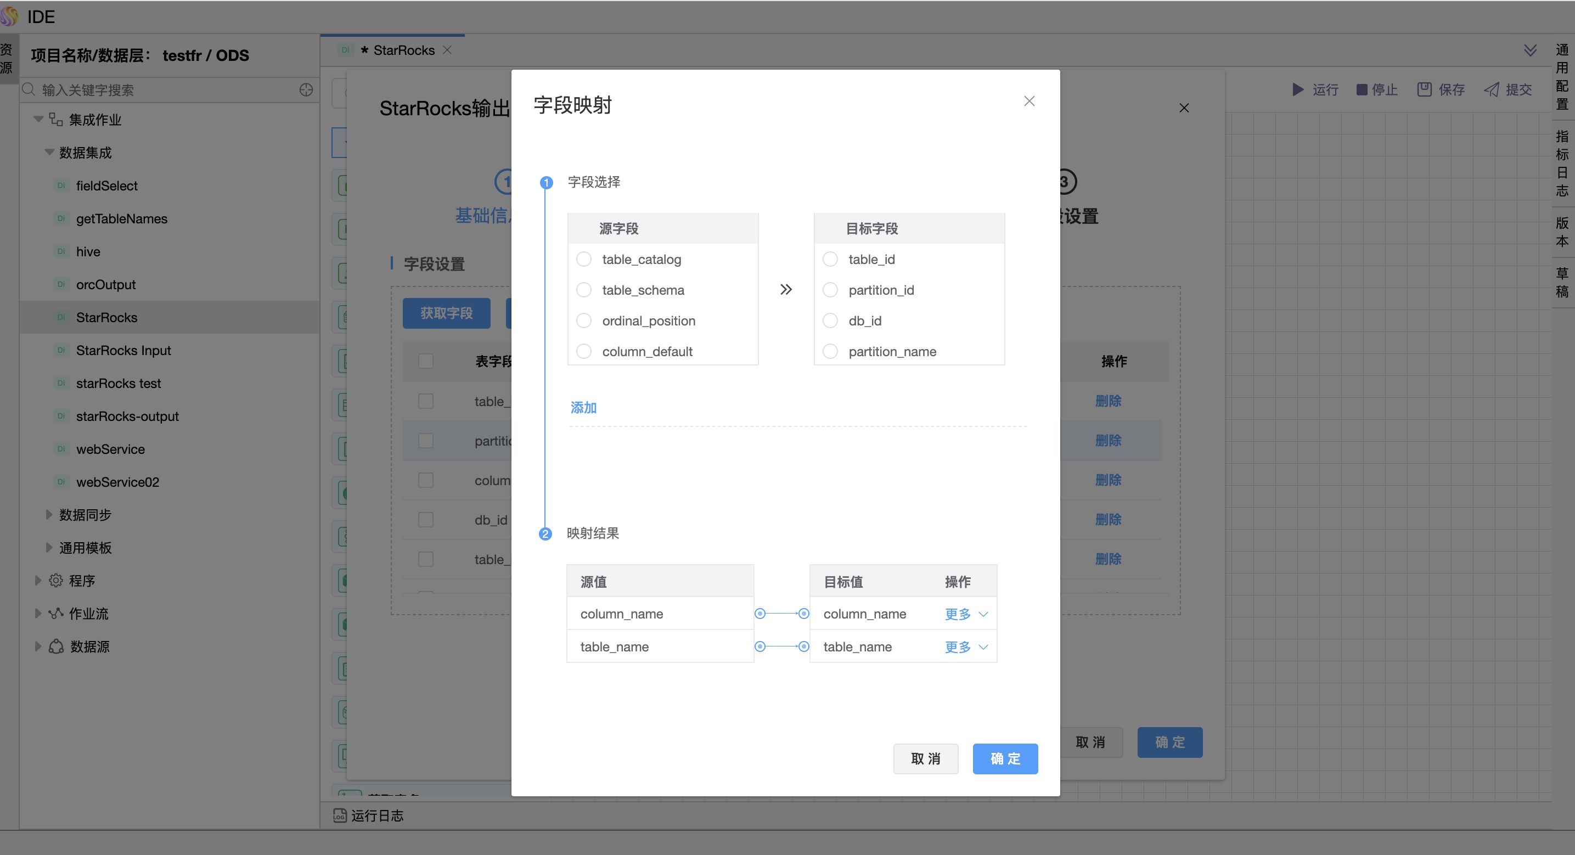Image resolution: width=1575 pixels, height=855 pixels.
Task: Click the Stop square icon in toolbar
Action: tap(1362, 90)
